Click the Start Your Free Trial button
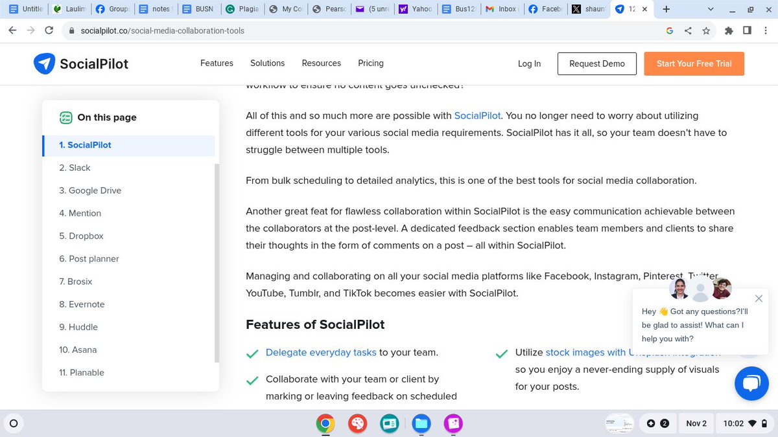Image resolution: width=778 pixels, height=437 pixels. (694, 63)
